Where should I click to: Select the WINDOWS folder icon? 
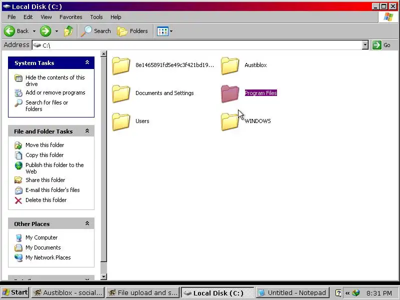pos(230,121)
